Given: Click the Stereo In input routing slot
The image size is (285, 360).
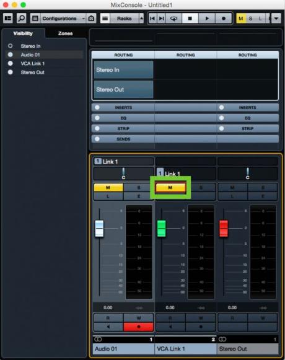Looking at the screenshot, I should tap(123, 70).
